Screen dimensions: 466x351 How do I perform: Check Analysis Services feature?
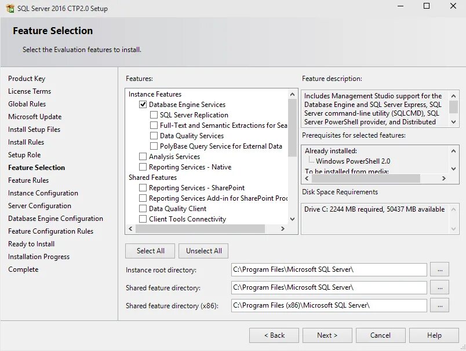[x=143, y=156]
